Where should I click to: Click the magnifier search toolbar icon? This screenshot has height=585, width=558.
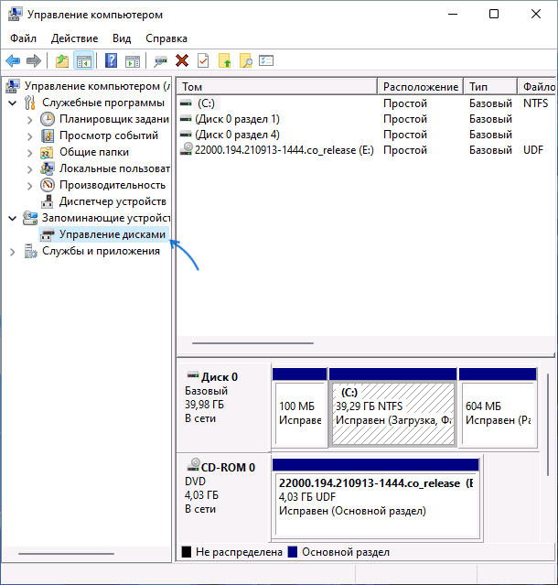(x=246, y=60)
